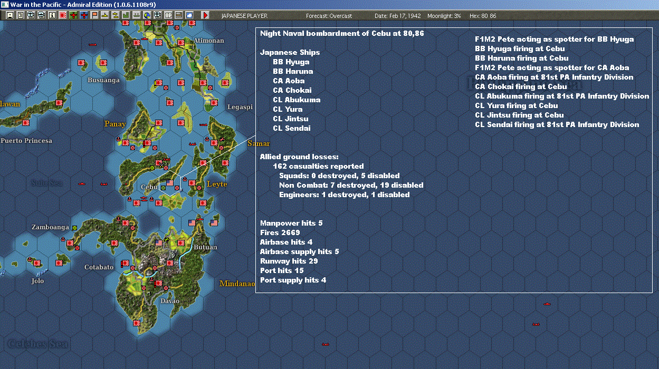The image size is (659, 369).
Task: Click the Mindanao island label
Action: tap(237, 284)
